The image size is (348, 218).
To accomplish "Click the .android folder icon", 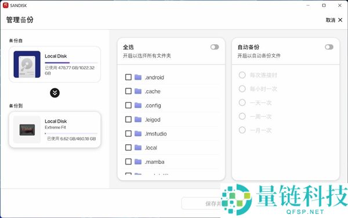I will click(x=138, y=77).
